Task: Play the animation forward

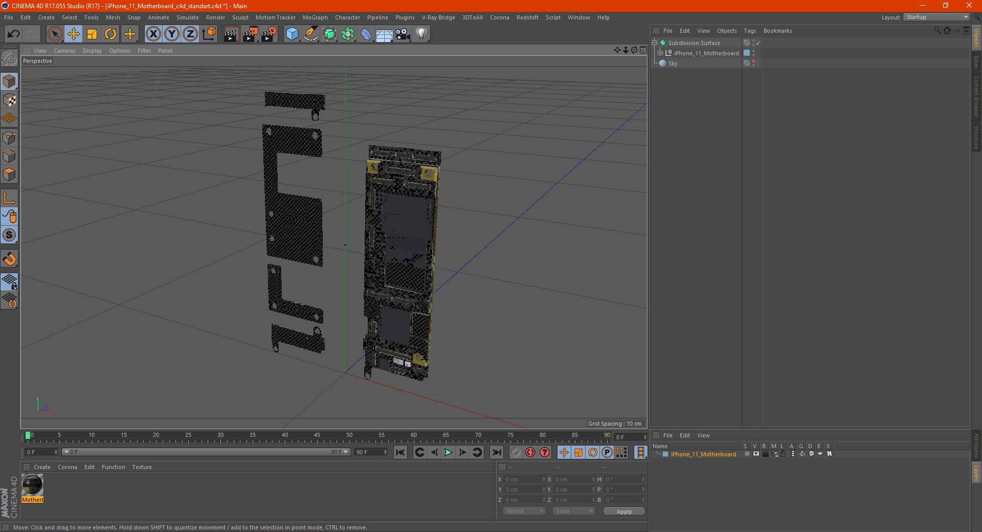Action: tap(448, 452)
